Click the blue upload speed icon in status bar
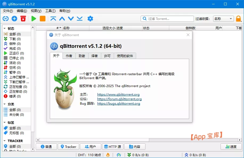This screenshot has height=158, width=244. point(186,155)
